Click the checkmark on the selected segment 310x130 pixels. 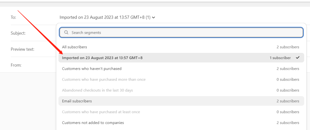click(x=298, y=58)
